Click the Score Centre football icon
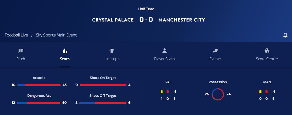The height and width of the screenshot is (115, 292). 267,51
